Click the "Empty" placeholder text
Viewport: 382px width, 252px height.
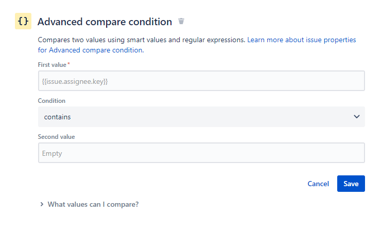tap(52, 153)
